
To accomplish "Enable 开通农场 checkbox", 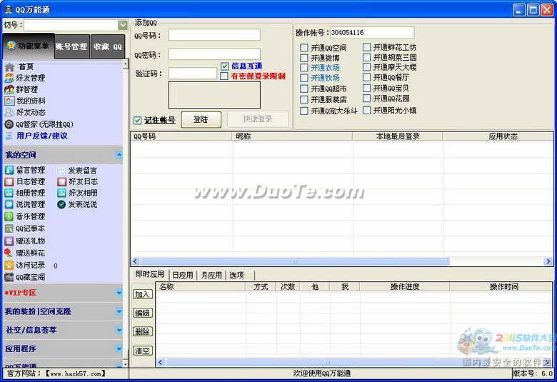I will click(x=304, y=68).
